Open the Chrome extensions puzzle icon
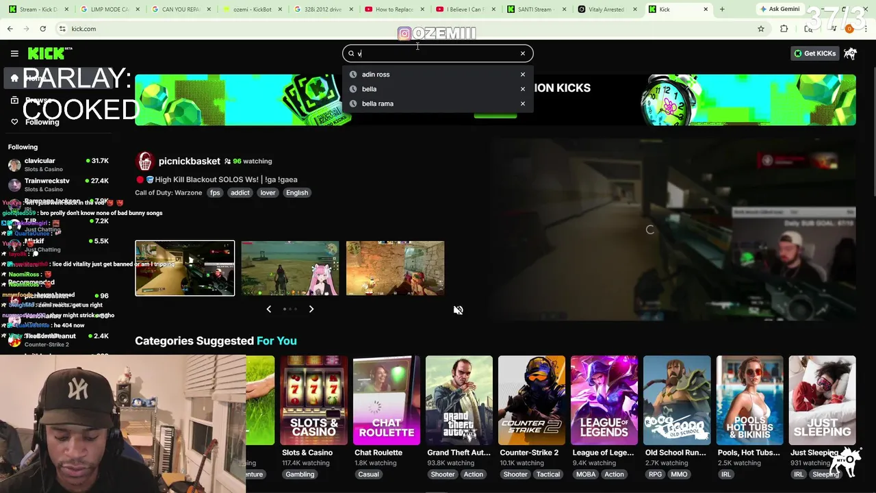876x493 pixels. click(784, 29)
